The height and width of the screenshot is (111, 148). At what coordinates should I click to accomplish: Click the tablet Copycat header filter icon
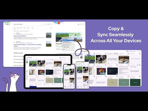coord(68,58)
